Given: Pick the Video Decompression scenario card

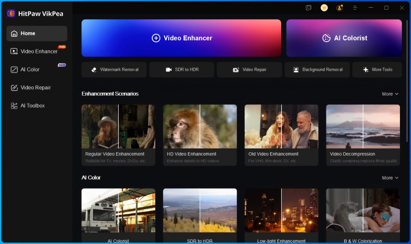Looking at the screenshot, I should click(x=363, y=135).
